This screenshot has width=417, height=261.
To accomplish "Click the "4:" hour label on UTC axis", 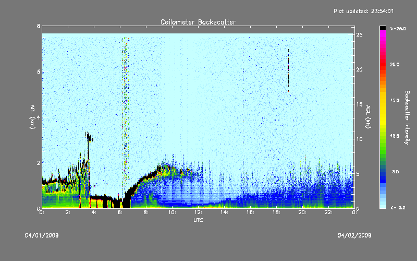I will [x=94, y=212].
